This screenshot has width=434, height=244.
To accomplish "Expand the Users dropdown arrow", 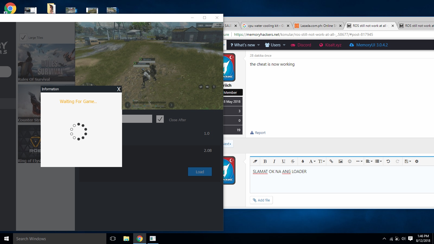I will 284,45.
